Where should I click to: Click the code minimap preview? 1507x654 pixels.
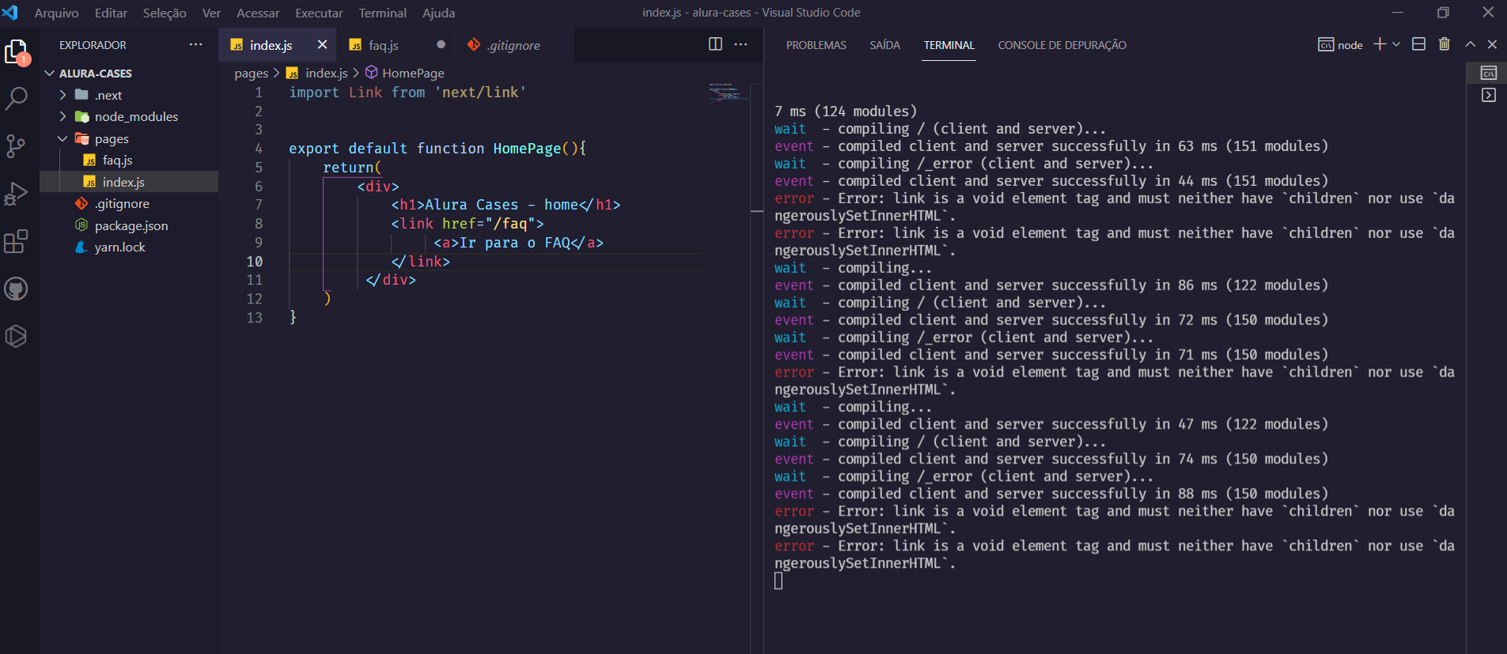pos(728,93)
